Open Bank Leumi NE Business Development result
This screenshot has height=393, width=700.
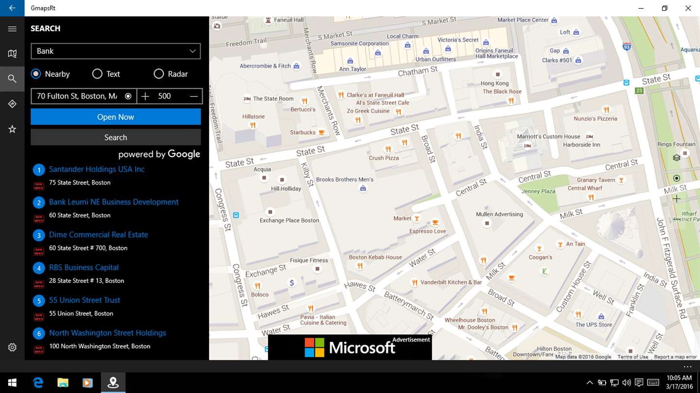114,202
